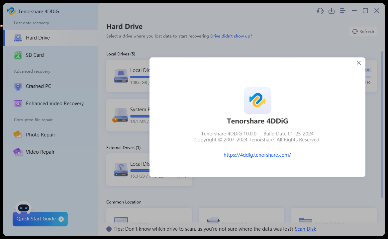Click the Enhanced Video Recovery icon
This screenshot has width=388, height=239.
click(18, 104)
